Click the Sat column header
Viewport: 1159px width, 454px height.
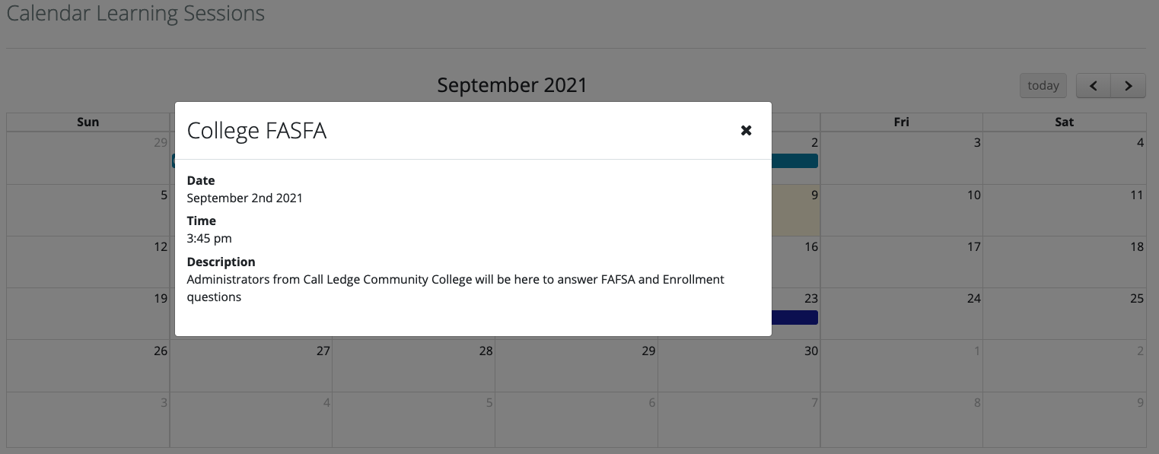pos(1065,122)
